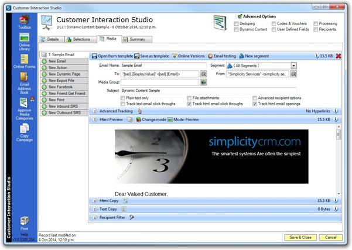352x250 pixels.
Task: Expand the Advanced Tracking section
Action: tap(95, 111)
